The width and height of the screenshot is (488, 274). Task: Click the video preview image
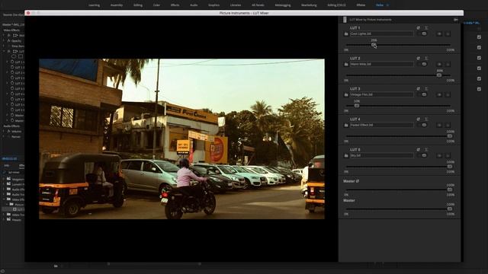click(x=181, y=139)
